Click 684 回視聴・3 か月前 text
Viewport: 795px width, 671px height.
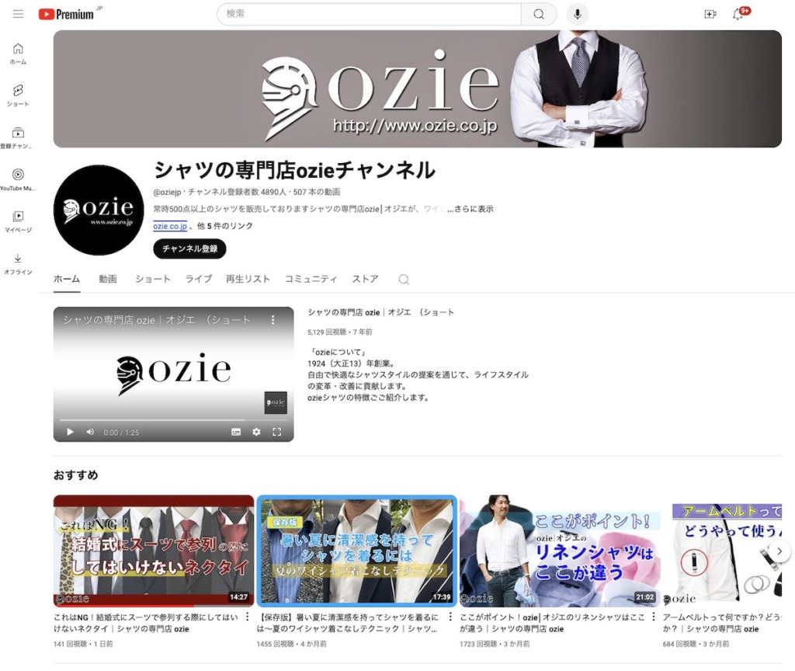pyautogui.click(x=696, y=644)
